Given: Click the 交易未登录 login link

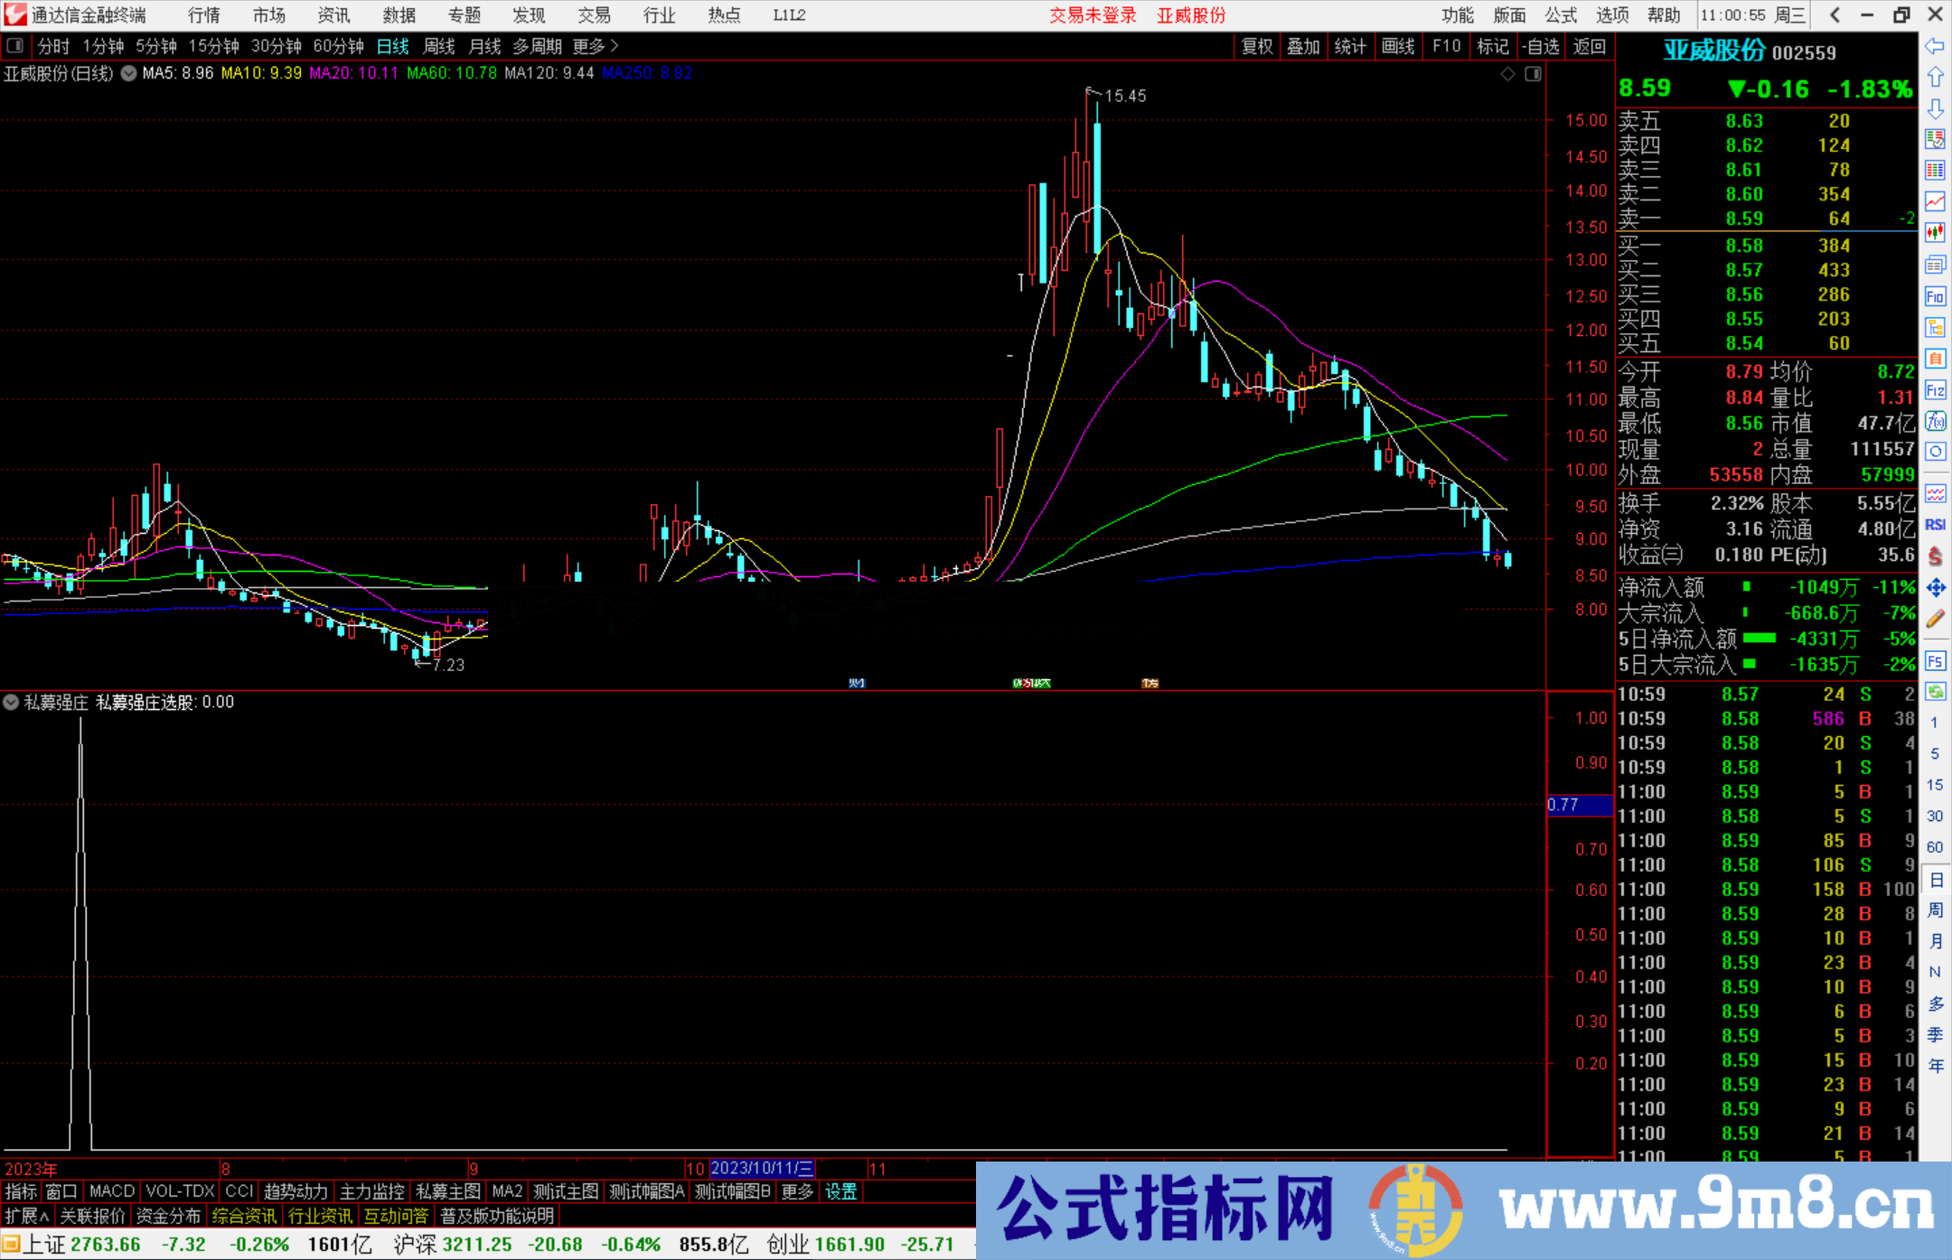Looking at the screenshot, I should click(x=1093, y=15).
